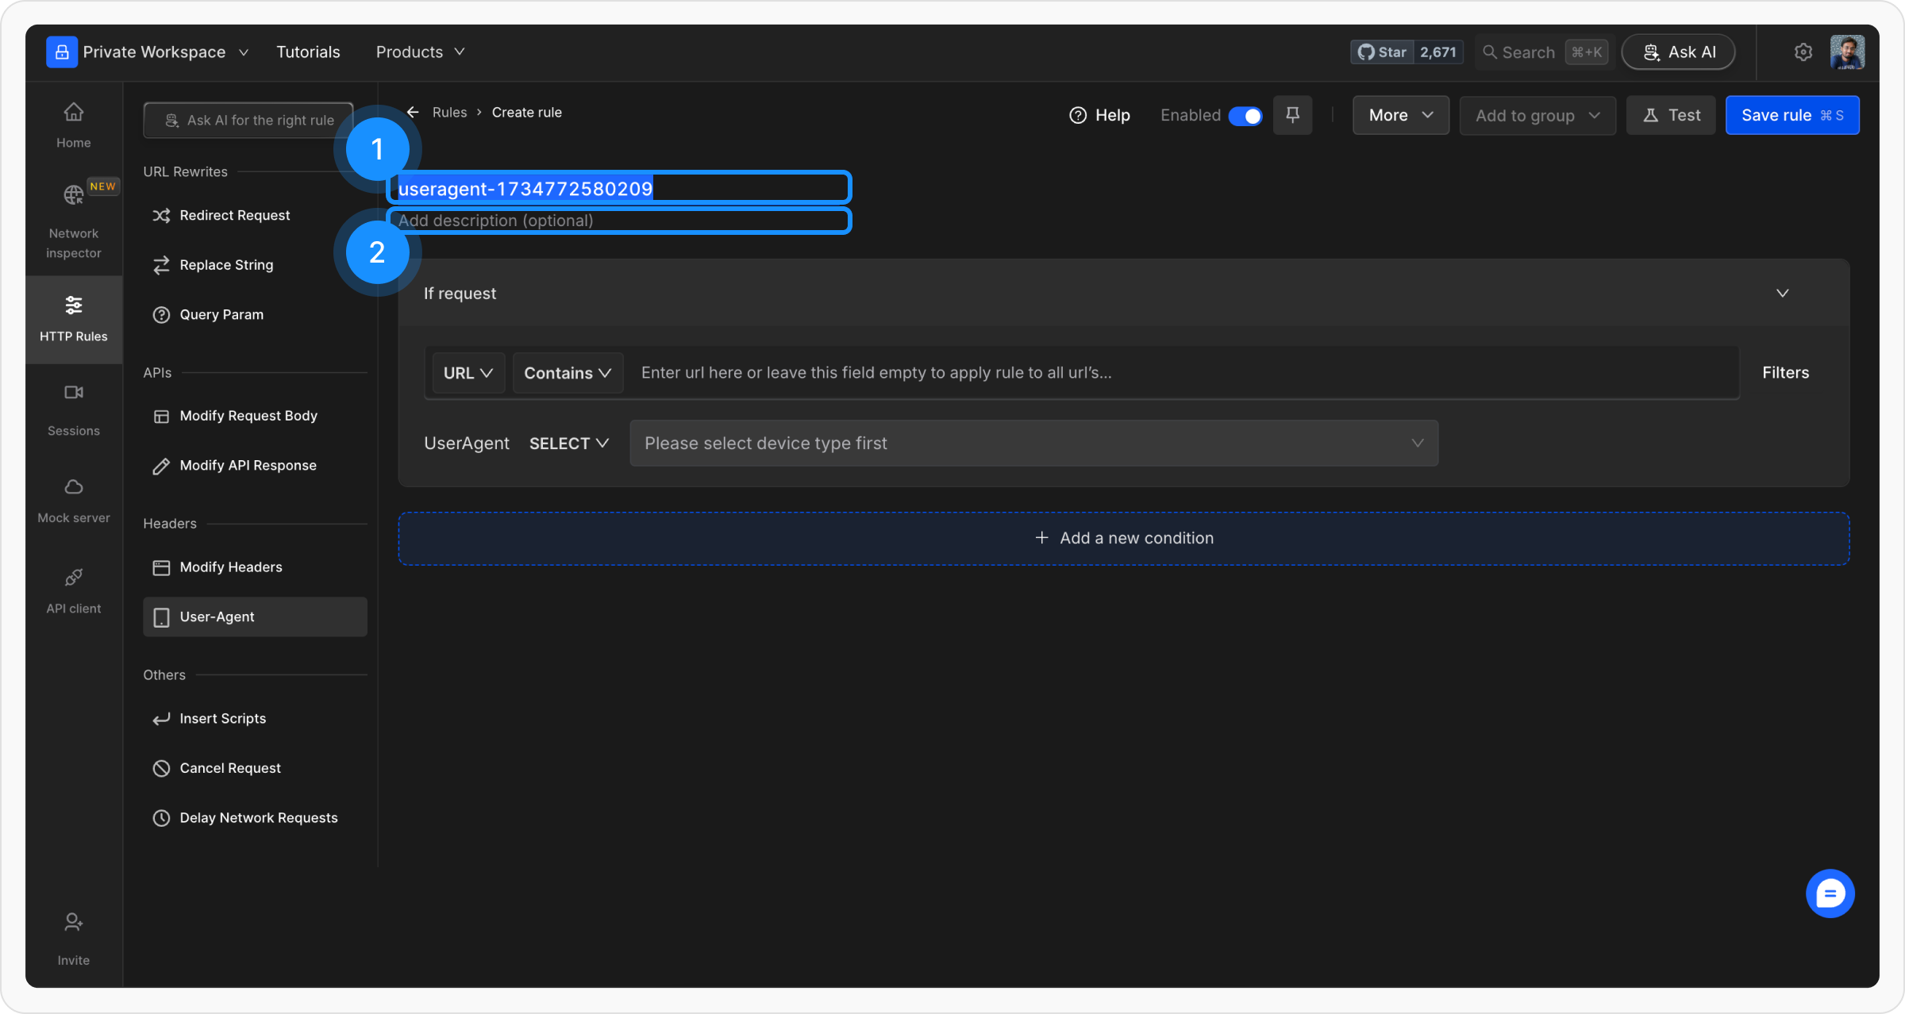The height and width of the screenshot is (1014, 1905).
Task: Open the URL source dropdown
Action: click(468, 373)
